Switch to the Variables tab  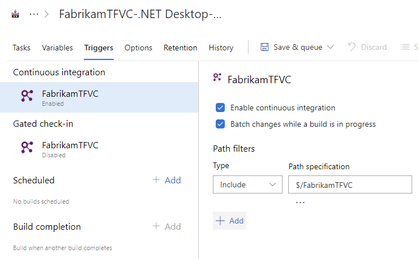pyautogui.click(x=57, y=48)
